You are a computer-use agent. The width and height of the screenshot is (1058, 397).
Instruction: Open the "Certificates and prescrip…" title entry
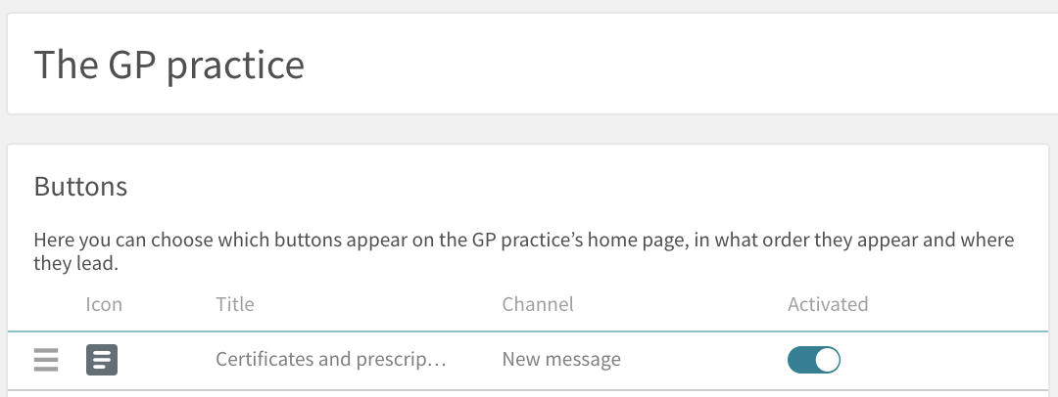point(331,359)
